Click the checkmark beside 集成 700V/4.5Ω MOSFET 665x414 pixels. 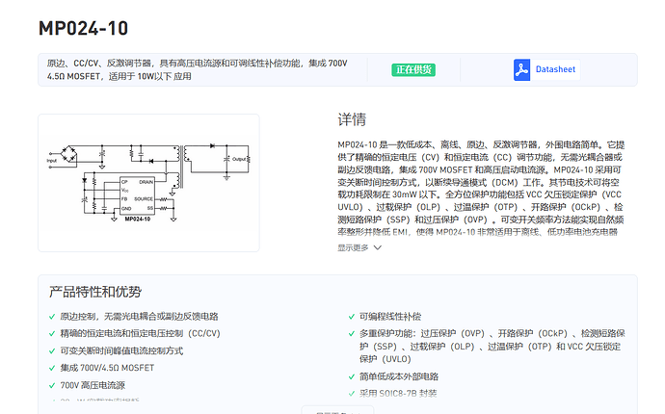tap(52, 368)
